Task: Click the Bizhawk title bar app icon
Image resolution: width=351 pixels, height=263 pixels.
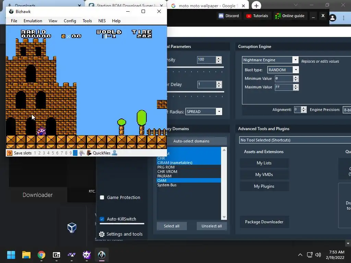Action: (x=11, y=11)
